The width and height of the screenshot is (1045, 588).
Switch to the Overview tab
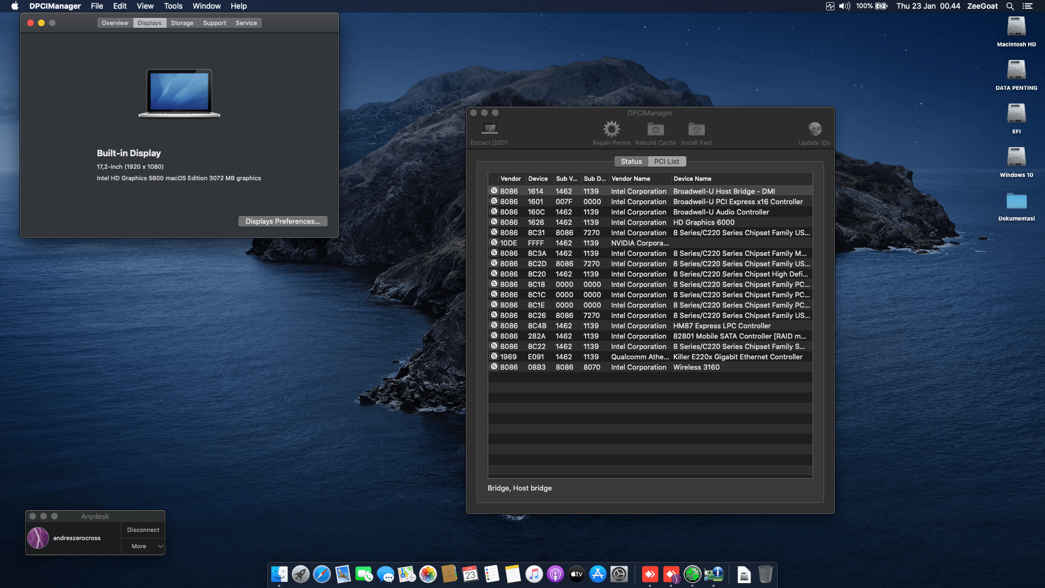(x=115, y=23)
